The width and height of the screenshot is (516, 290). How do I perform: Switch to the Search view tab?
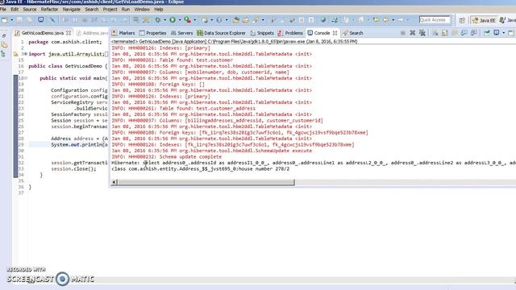tap(353, 33)
